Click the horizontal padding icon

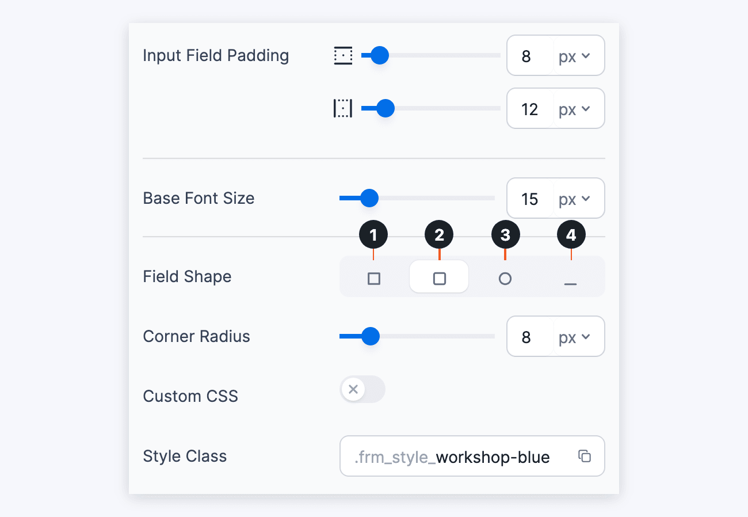(343, 108)
